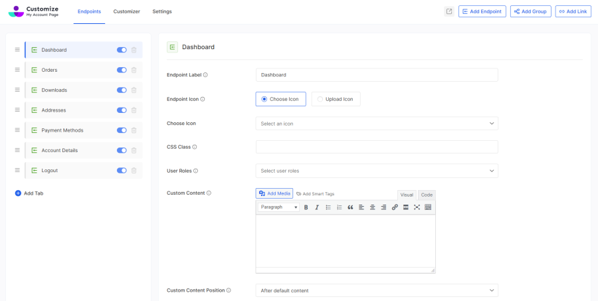Expand the User Roles dropdown
The image size is (598, 301).
[377, 171]
